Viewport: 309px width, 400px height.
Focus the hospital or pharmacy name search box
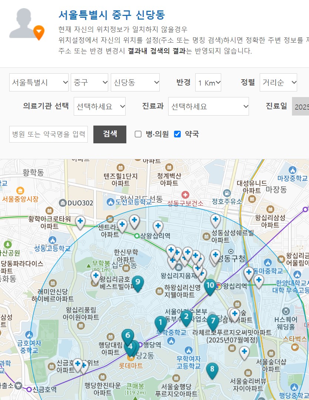(49, 134)
